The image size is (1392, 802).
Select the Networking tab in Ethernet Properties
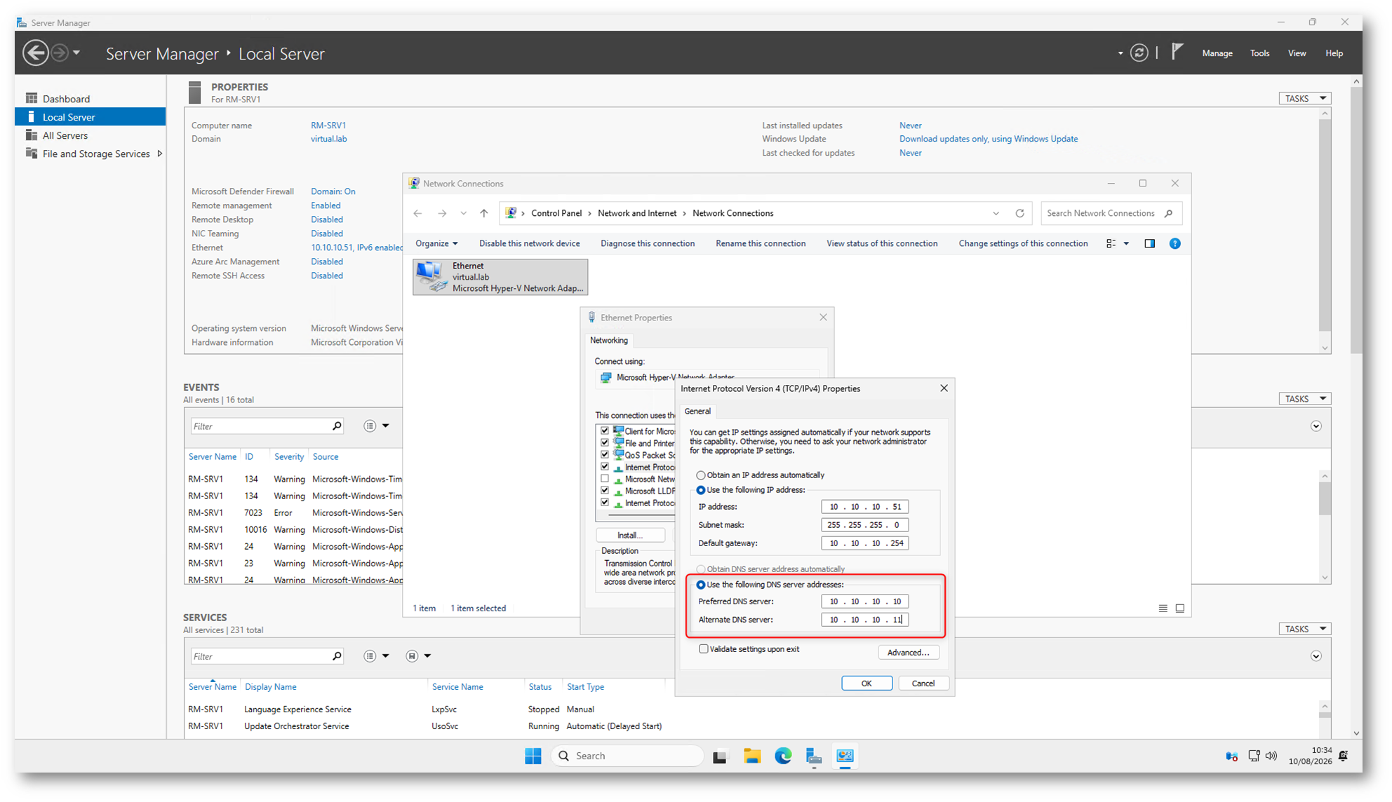coord(609,340)
